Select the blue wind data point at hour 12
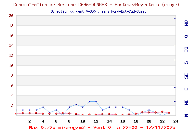 point(96,101)
